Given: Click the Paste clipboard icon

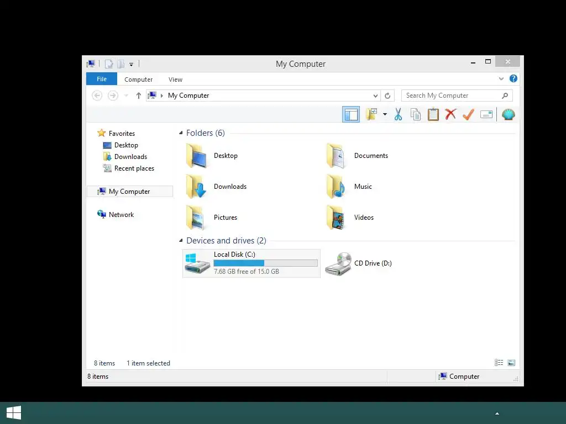Looking at the screenshot, I should [433, 115].
